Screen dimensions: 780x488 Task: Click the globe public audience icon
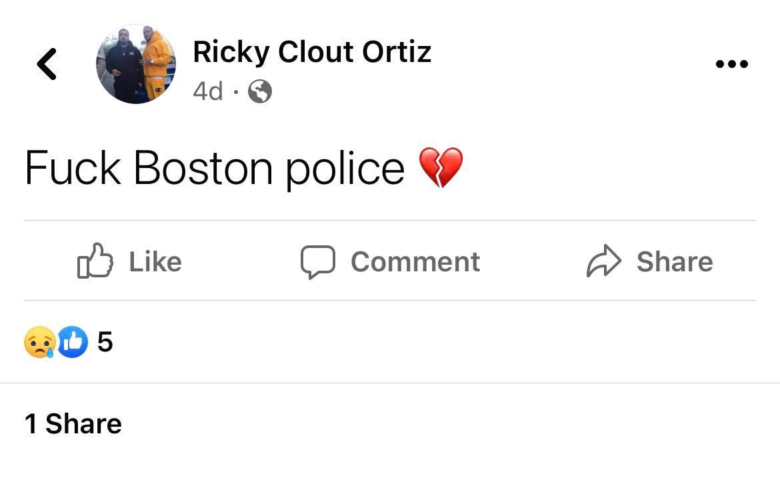[x=260, y=91]
